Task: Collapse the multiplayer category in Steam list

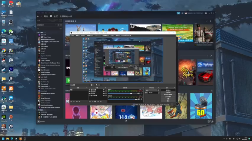Action: click(37, 33)
